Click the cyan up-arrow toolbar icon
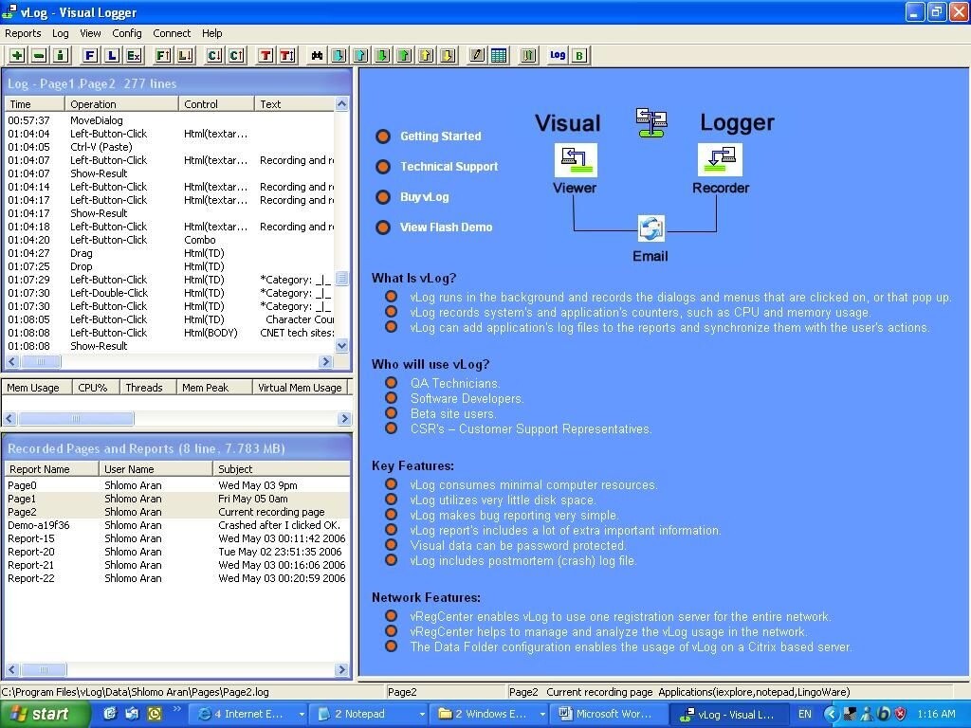This screenshot has height=728, width=971. [360, 56]
